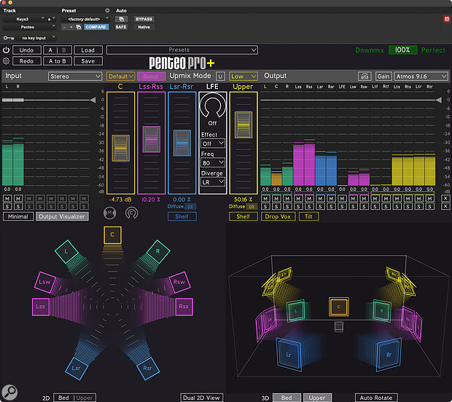This screenshot has height=402, width=452.
Task: Open the LFE Effect Off dropdown
Action: 213,143
